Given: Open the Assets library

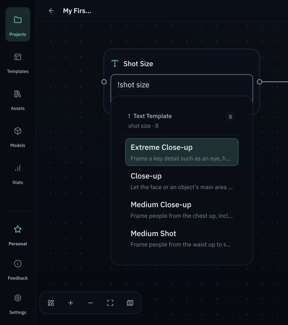Looking at the screenshot, I should point(18,101).
